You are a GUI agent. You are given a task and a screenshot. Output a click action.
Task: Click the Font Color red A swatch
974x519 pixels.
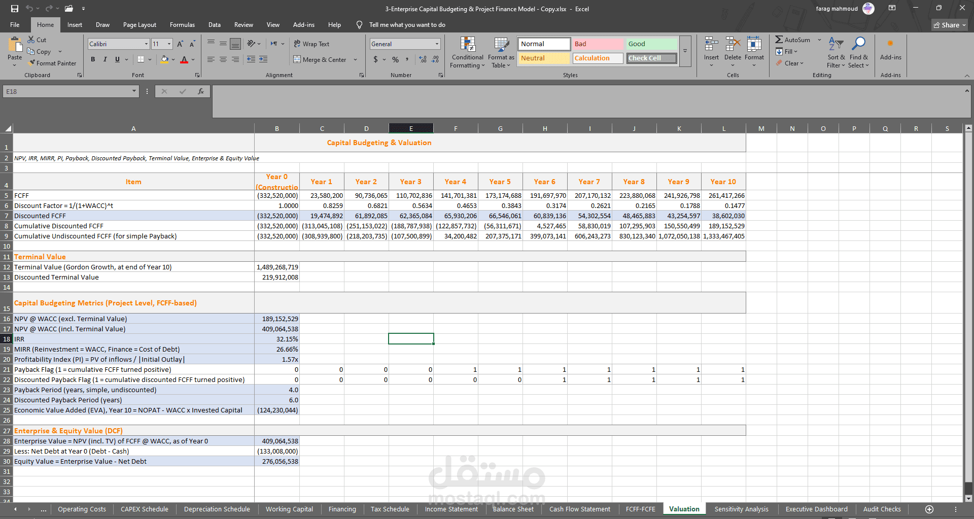point(184,59)
